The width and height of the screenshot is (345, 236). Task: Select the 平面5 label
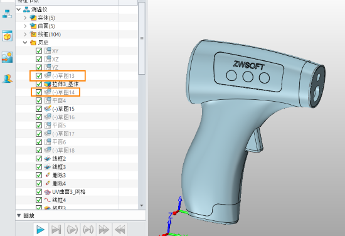tap(59, 126)
